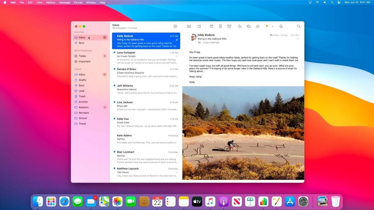Forward the selected message

257,26
